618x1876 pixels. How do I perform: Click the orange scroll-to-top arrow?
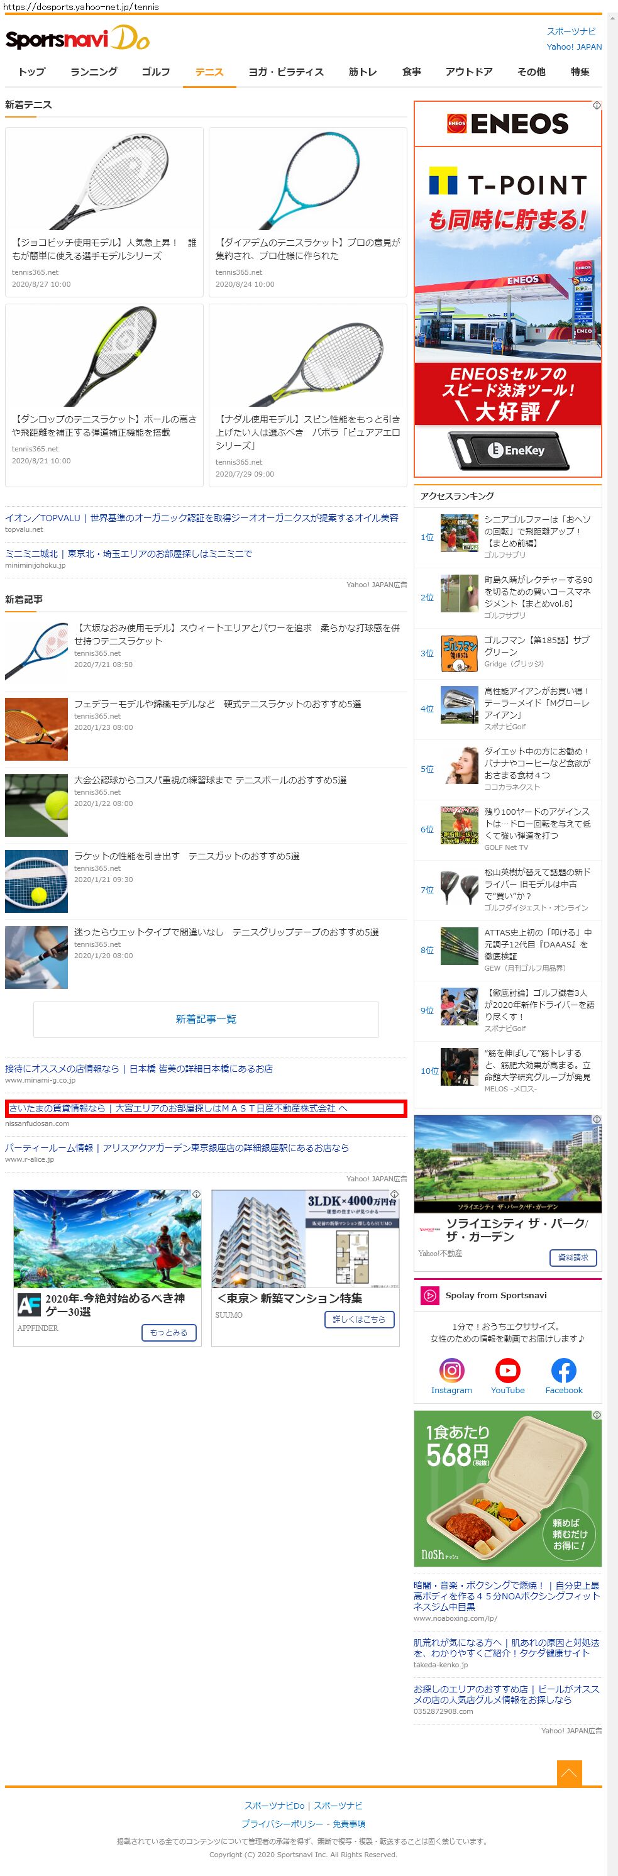568,1773
